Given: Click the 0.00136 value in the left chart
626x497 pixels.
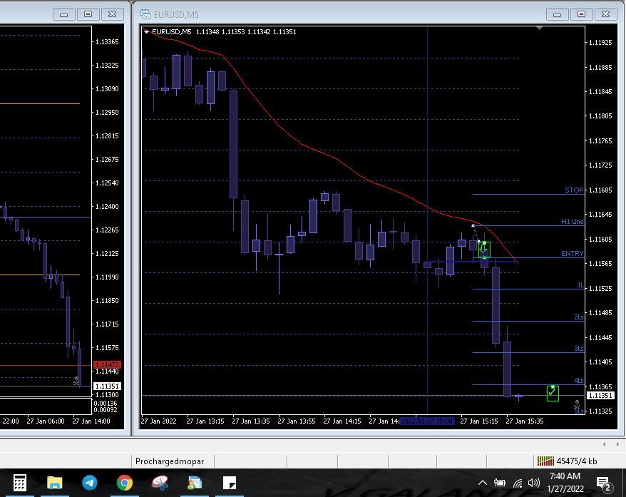Looking at the screenshot, I should [106, 403].
